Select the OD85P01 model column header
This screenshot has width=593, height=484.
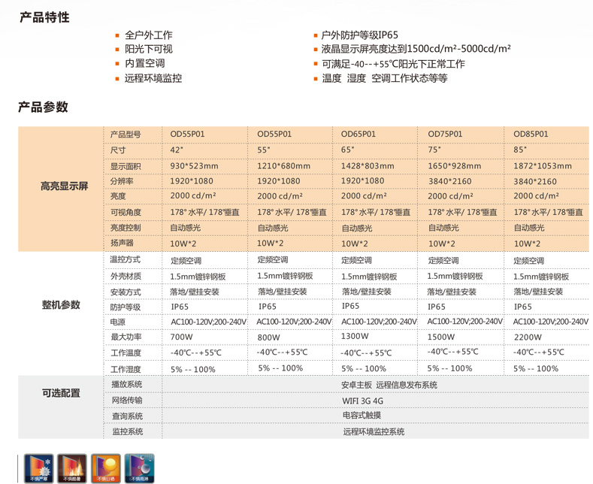(531, 135)
